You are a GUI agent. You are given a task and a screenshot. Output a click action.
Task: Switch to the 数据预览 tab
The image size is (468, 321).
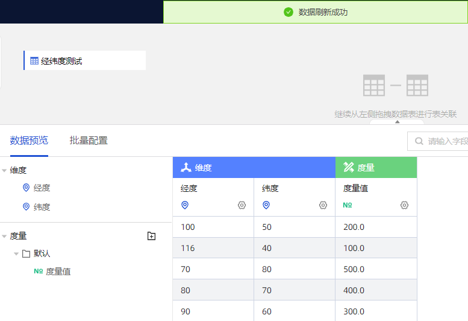pos(29,141)
